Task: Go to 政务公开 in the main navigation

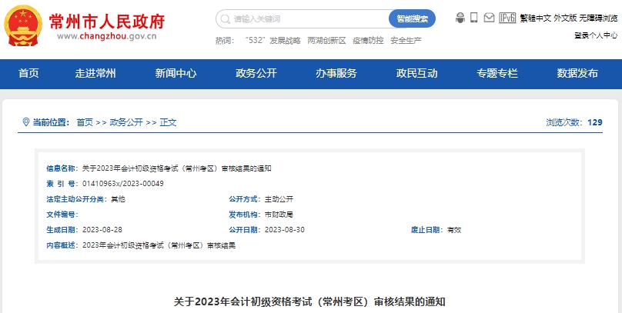Action: 256,74
